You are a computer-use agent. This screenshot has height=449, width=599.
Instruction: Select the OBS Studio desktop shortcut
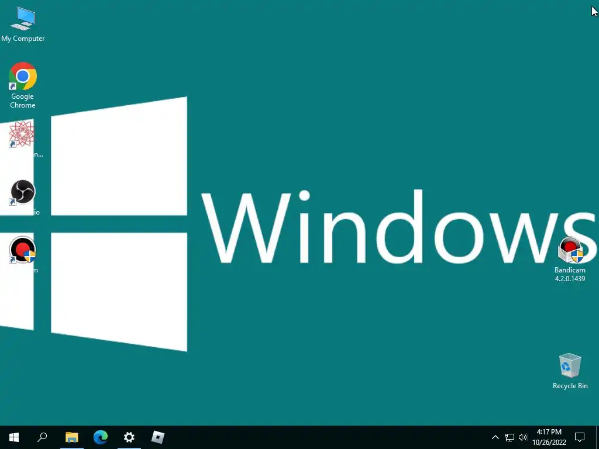coord(23,192)
